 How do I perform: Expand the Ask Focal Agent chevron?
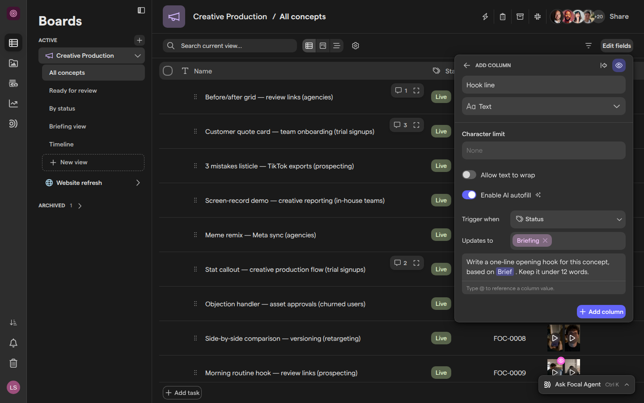click(x=627, y=385)
